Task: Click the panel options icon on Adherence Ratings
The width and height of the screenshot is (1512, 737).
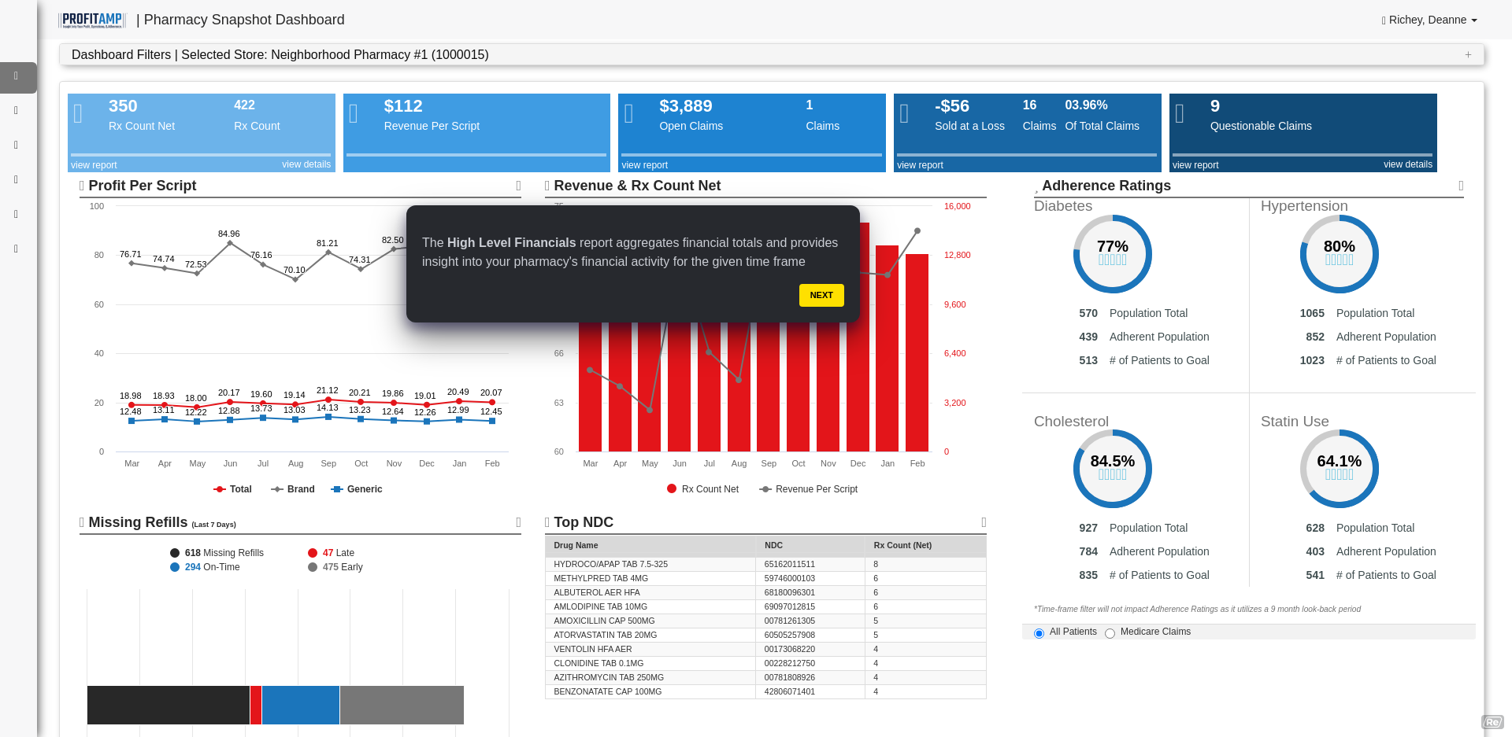Action: coord(1461,186)
